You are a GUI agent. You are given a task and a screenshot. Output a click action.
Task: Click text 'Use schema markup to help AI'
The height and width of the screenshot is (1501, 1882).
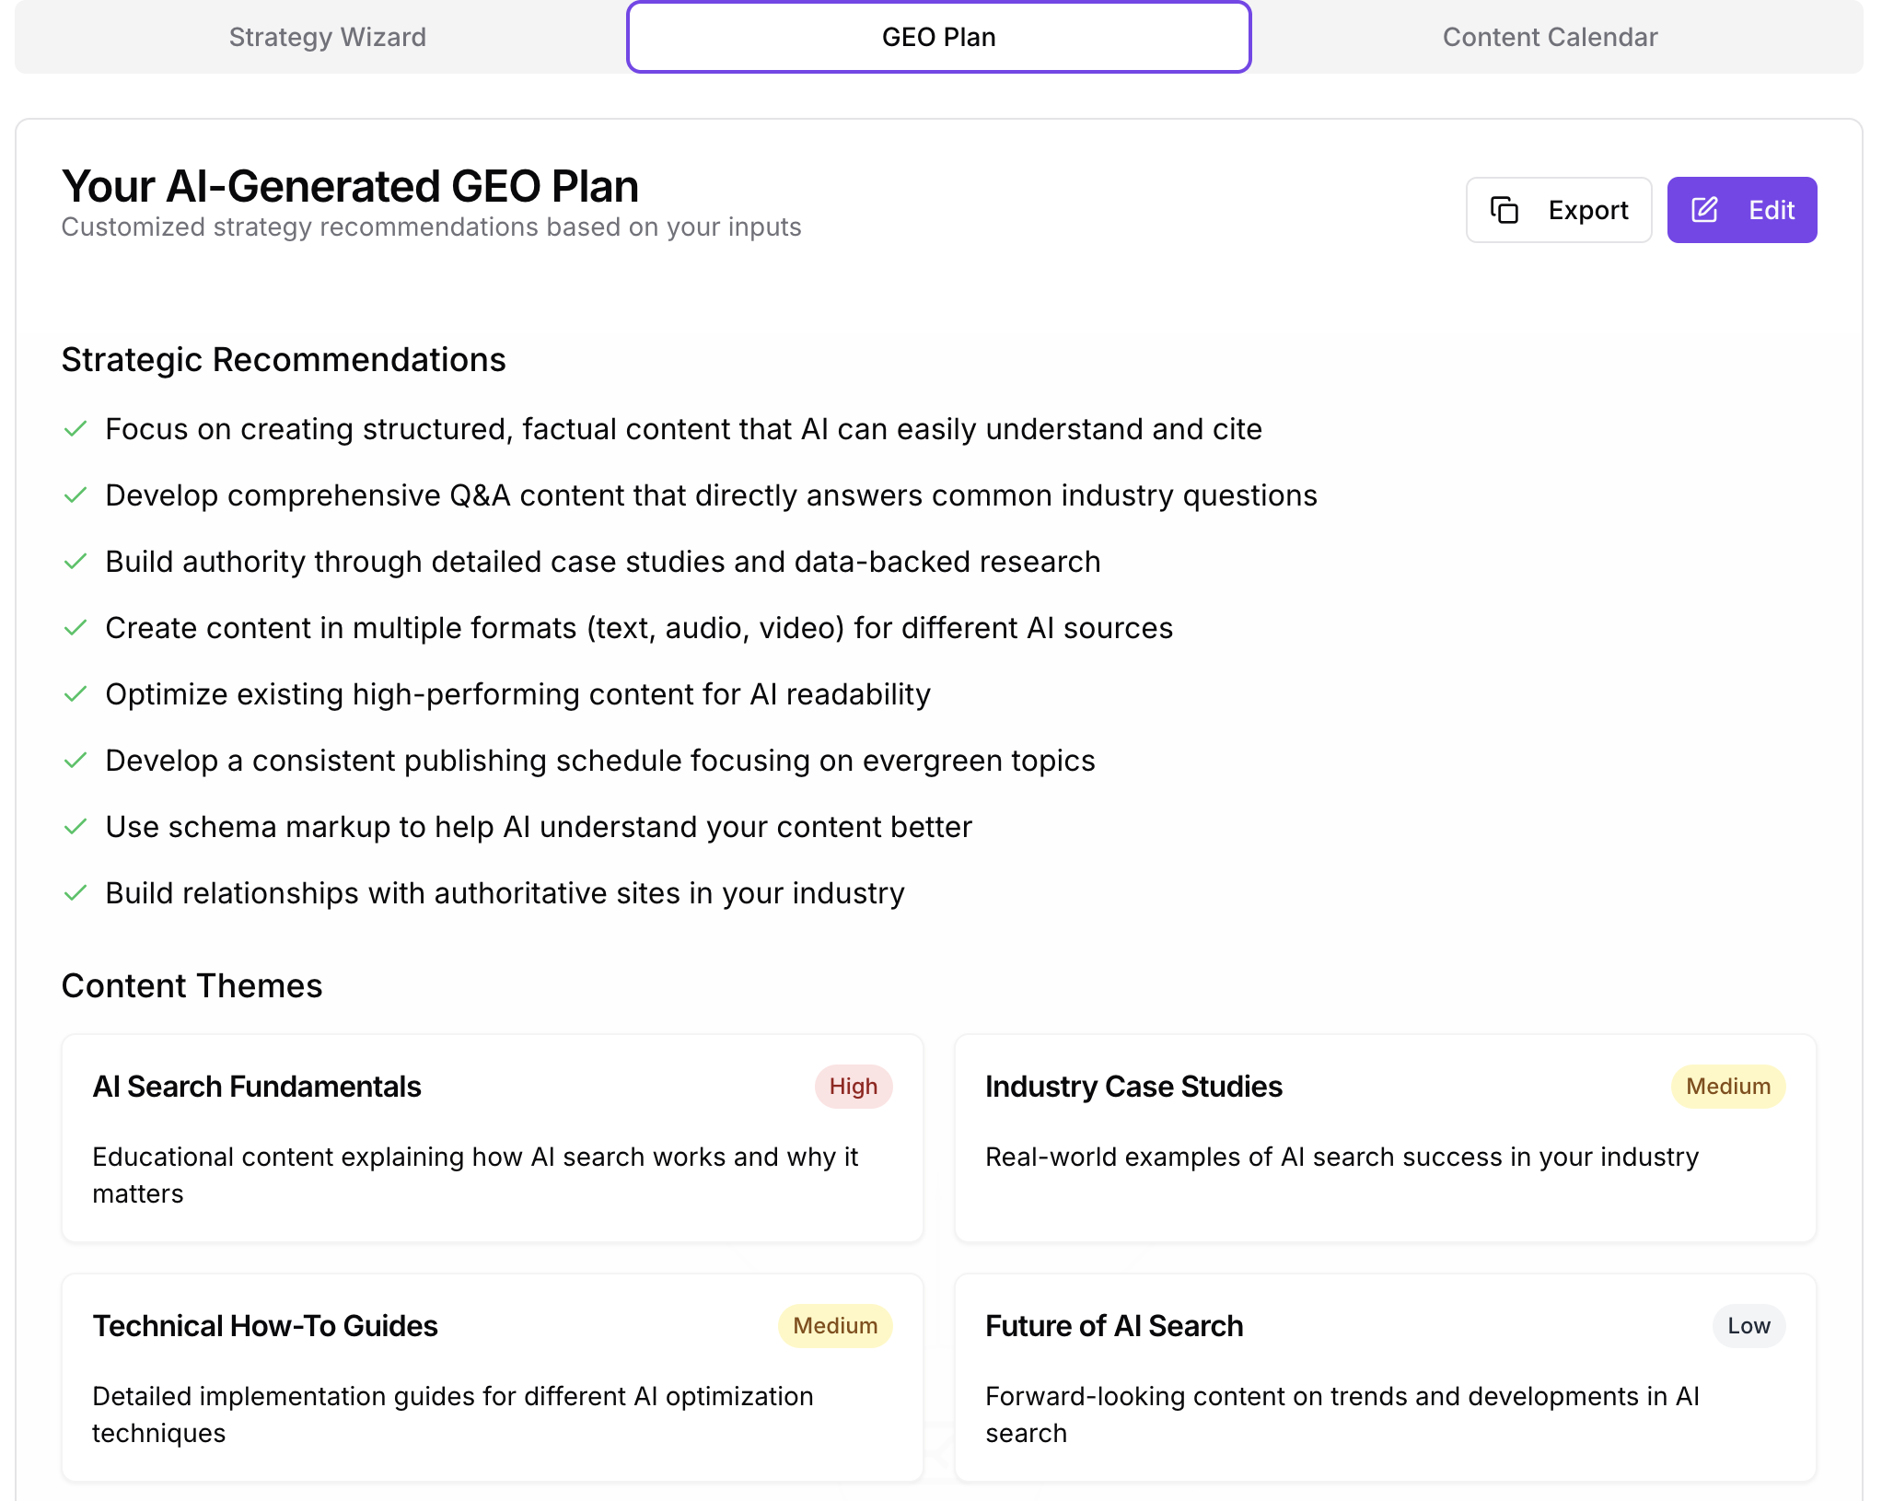click(318, 827)
